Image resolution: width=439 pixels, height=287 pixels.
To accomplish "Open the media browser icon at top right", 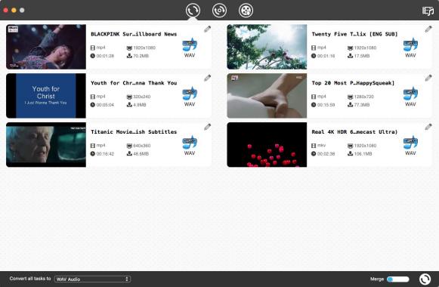I will coord(428,11).
